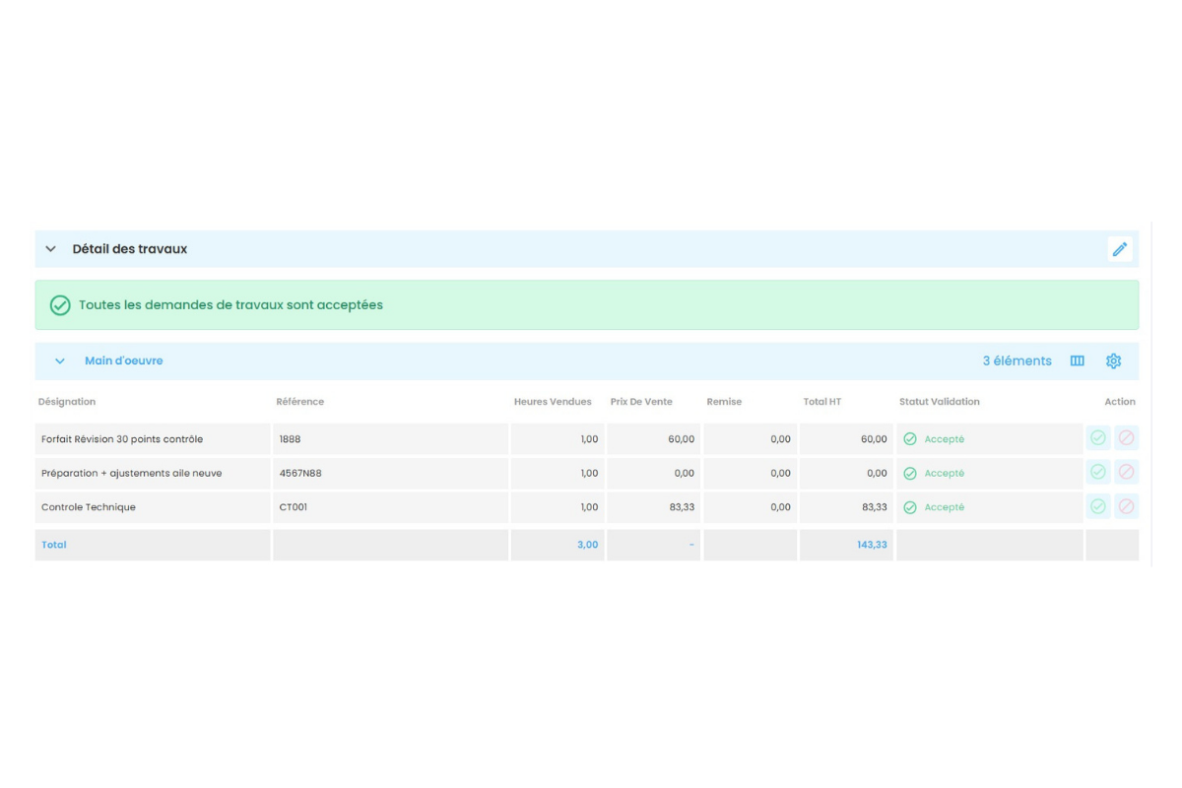The width and height of the screenshot is (1182, 788).
Task: Click the Action column header
Action: click(1120, 402)
